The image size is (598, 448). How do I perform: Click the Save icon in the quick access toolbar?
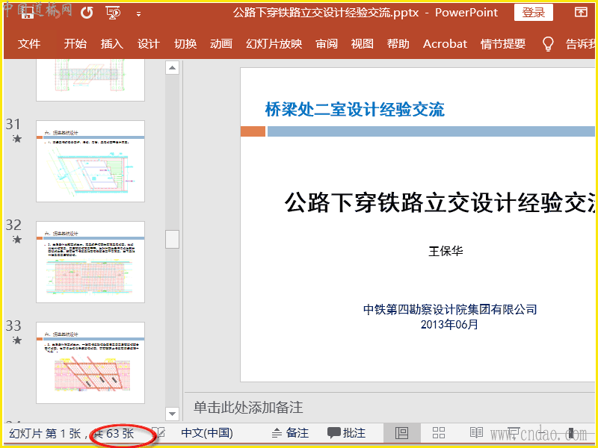point(28,13)
